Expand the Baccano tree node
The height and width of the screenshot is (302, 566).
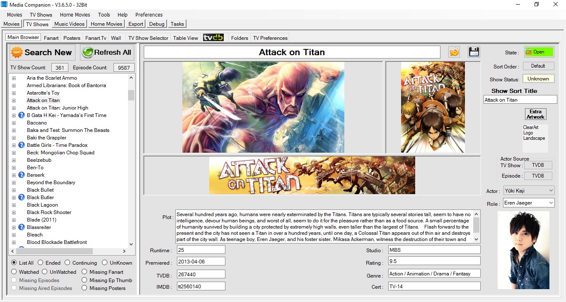14,123
